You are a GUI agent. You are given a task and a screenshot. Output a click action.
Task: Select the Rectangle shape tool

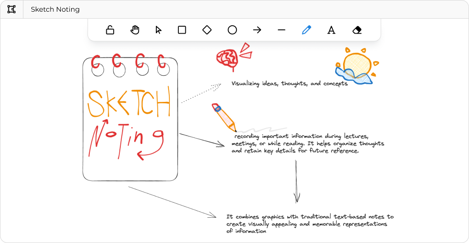[x=182, y=30]
